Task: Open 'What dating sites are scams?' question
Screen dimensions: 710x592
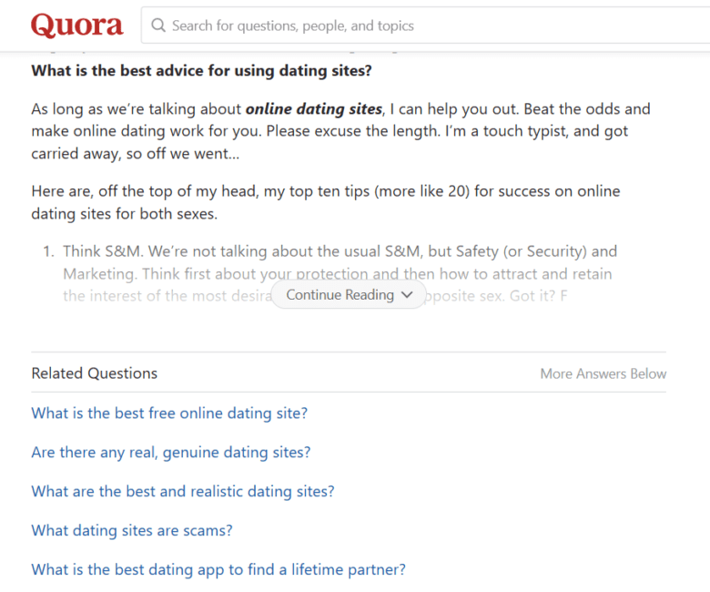Action: 132,530
